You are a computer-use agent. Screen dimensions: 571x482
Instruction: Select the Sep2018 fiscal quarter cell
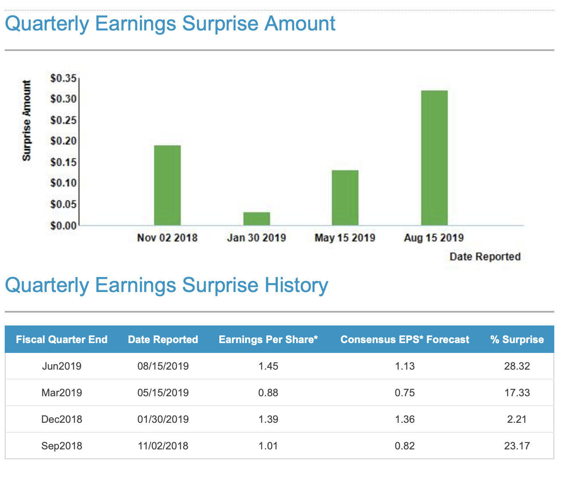tap(62, 446)
